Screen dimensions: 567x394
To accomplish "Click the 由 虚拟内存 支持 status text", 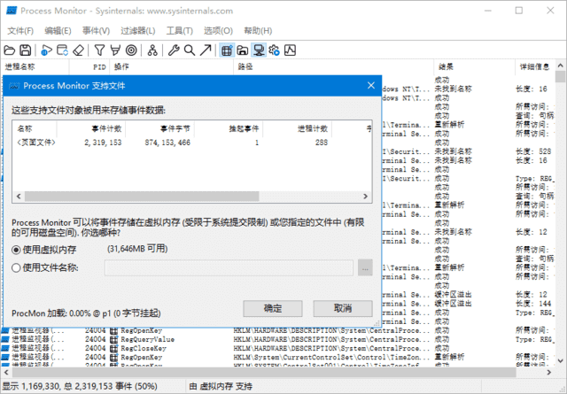I will tap(221, 386).
